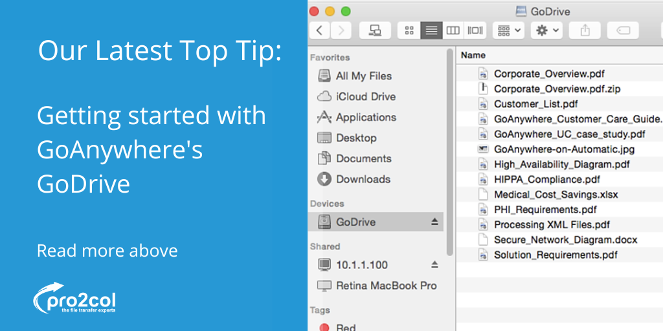The width and height of the screenshot is (663, 331).
Task: Open the gear Action menu
Action: (546, 30)
